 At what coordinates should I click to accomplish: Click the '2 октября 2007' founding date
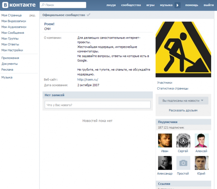pyautogui.click(x=88, y=85)
